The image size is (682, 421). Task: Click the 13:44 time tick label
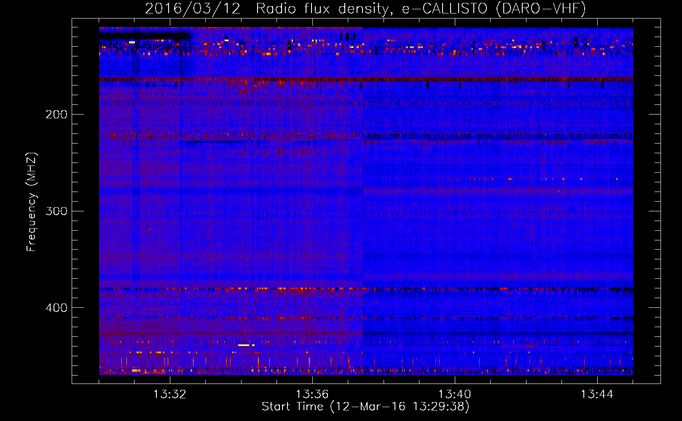tap(597, 394)
